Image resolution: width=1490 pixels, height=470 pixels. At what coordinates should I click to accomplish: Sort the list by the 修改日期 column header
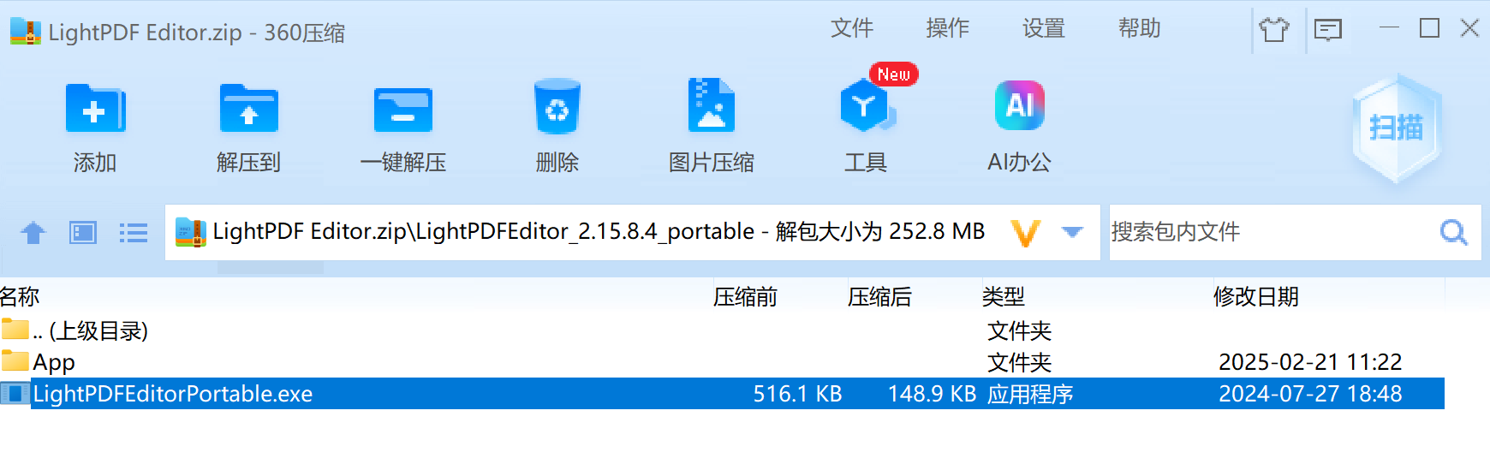coord(1256,296)
